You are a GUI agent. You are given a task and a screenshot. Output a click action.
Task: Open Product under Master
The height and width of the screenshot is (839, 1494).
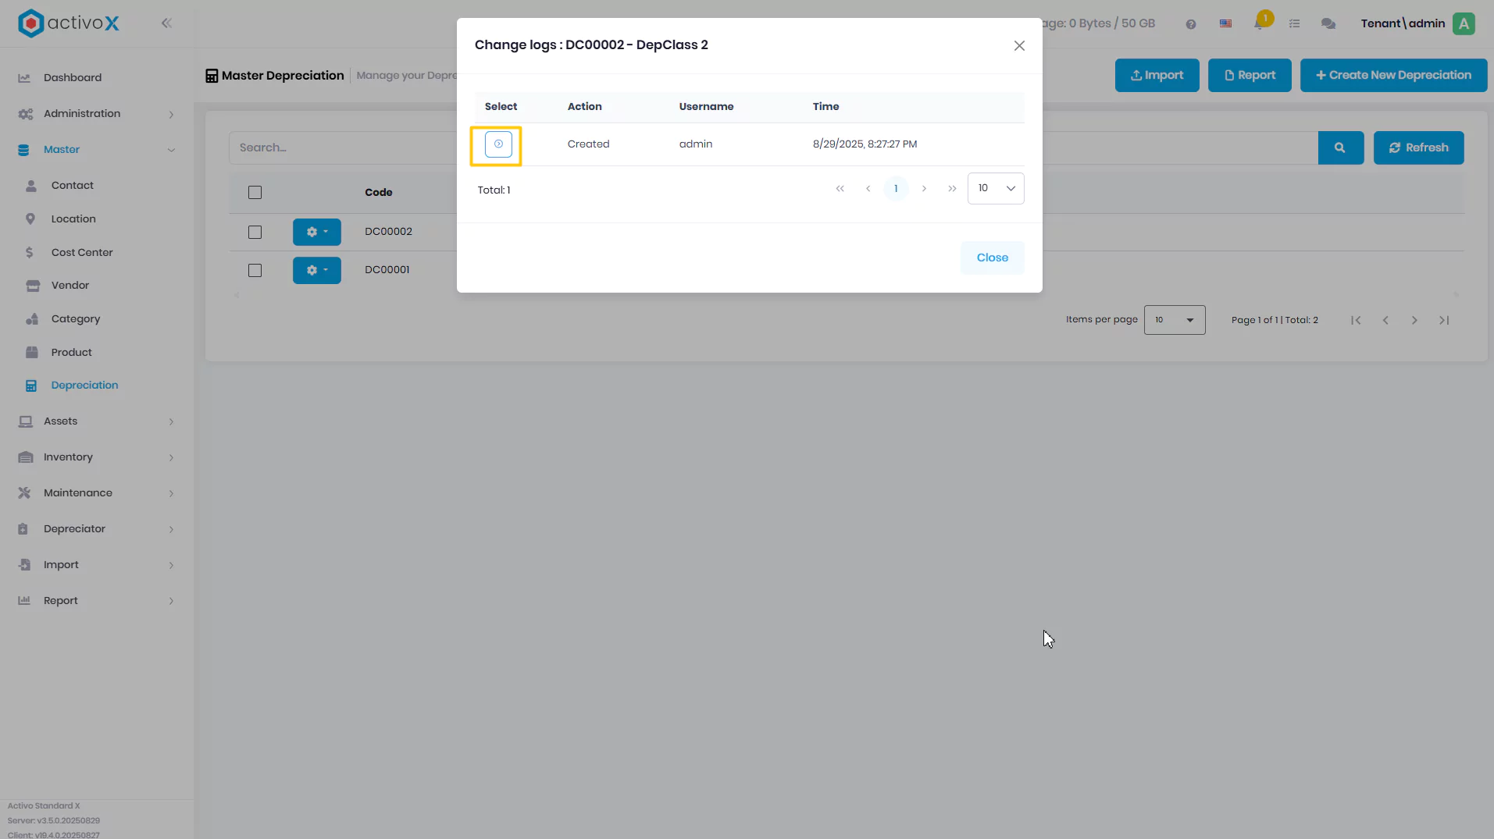tap(72, 353)
